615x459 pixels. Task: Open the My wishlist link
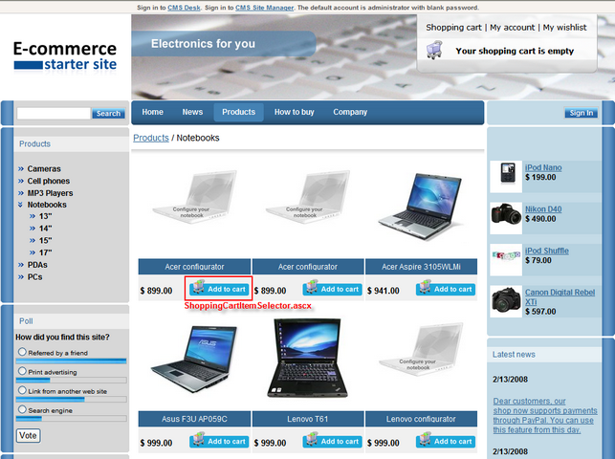[x=565, y=28]
